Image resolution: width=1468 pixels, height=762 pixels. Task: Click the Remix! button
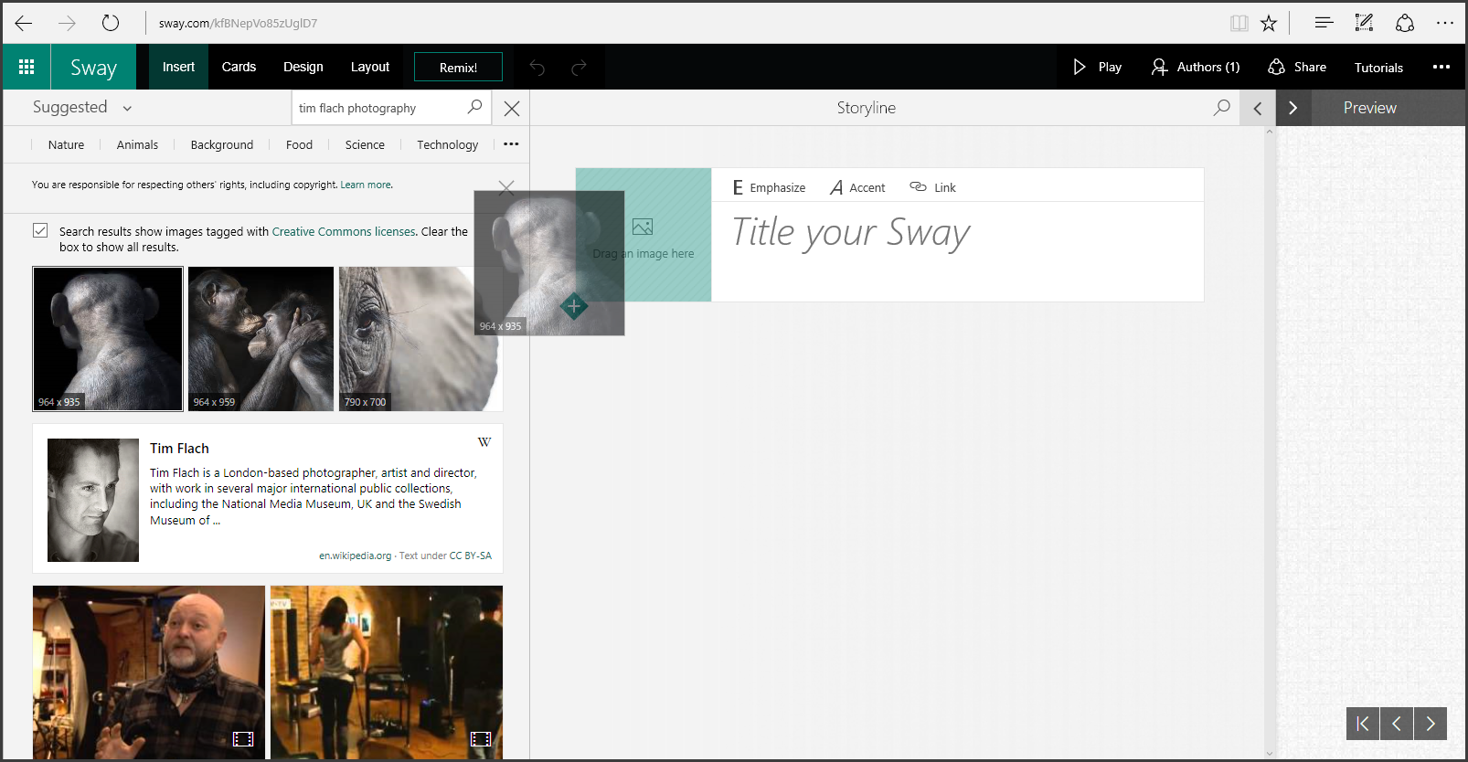click(458, 67)
